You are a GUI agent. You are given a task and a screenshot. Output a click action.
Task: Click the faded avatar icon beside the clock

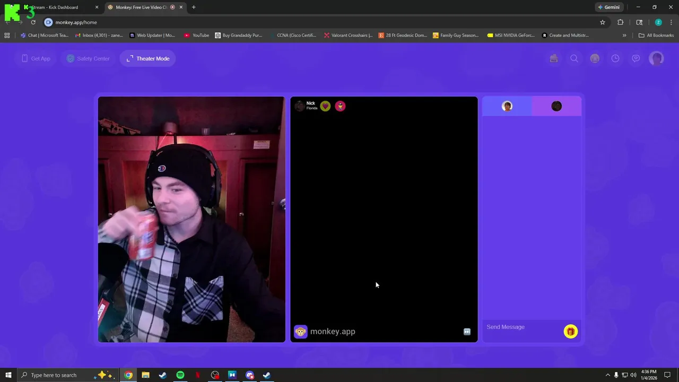[595, 58]
